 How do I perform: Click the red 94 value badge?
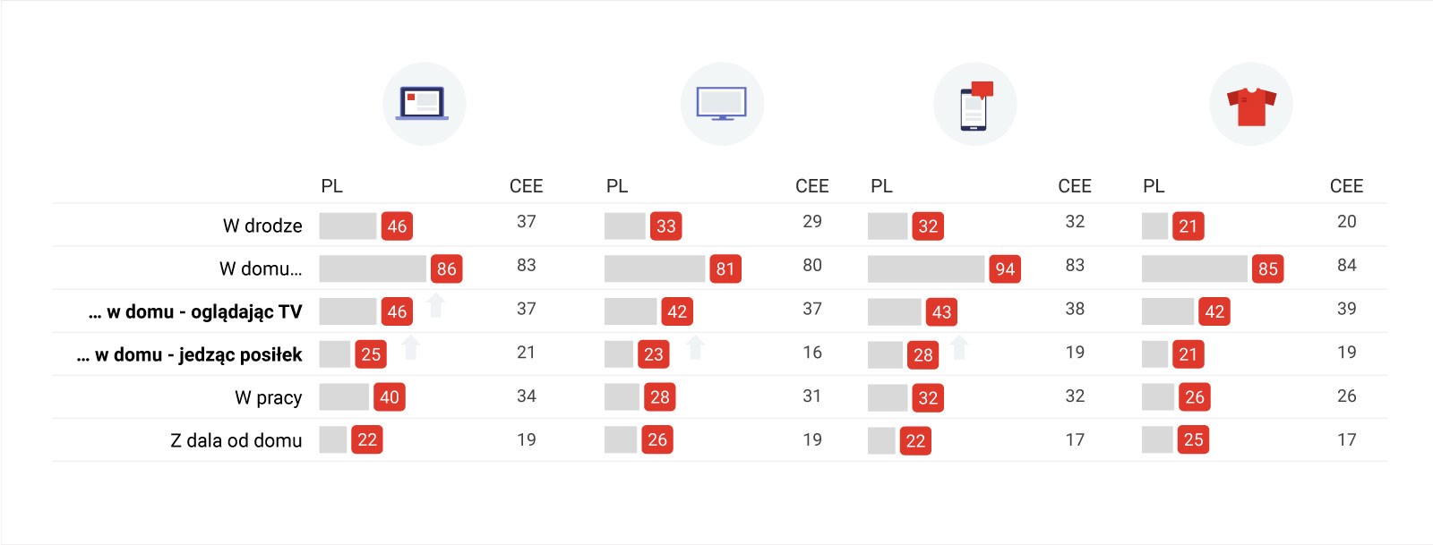coord(1005,269)
